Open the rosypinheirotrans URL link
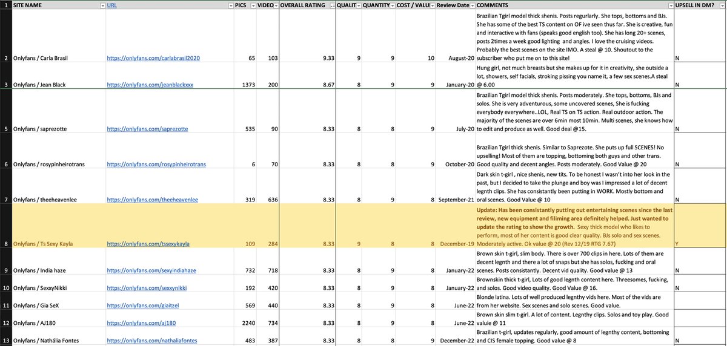The height and width of the screenshot is (346, 727). click(156, 164)
